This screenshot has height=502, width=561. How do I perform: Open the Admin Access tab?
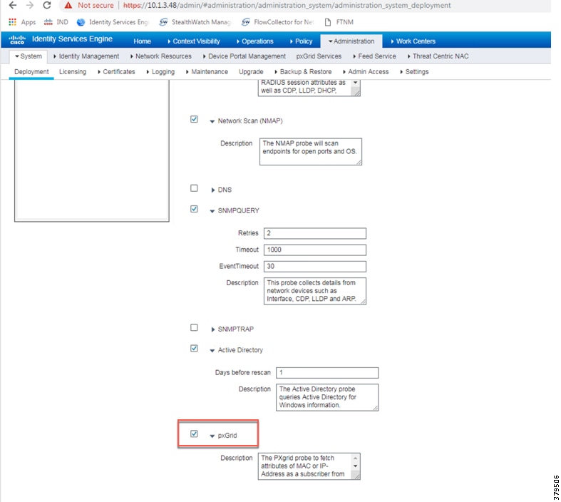click(366, 71)
